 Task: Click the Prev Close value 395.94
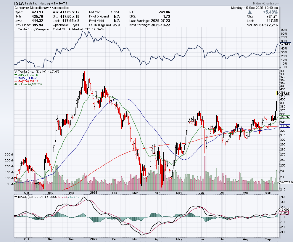[37, 25]
